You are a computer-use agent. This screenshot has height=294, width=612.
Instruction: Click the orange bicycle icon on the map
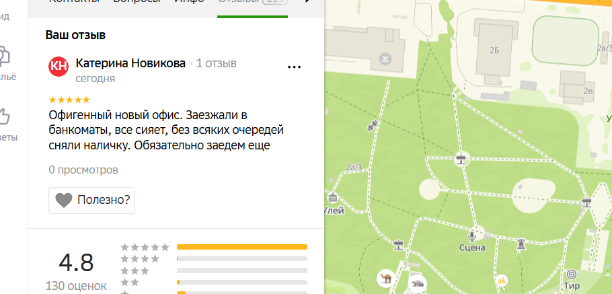click(502, 281)
